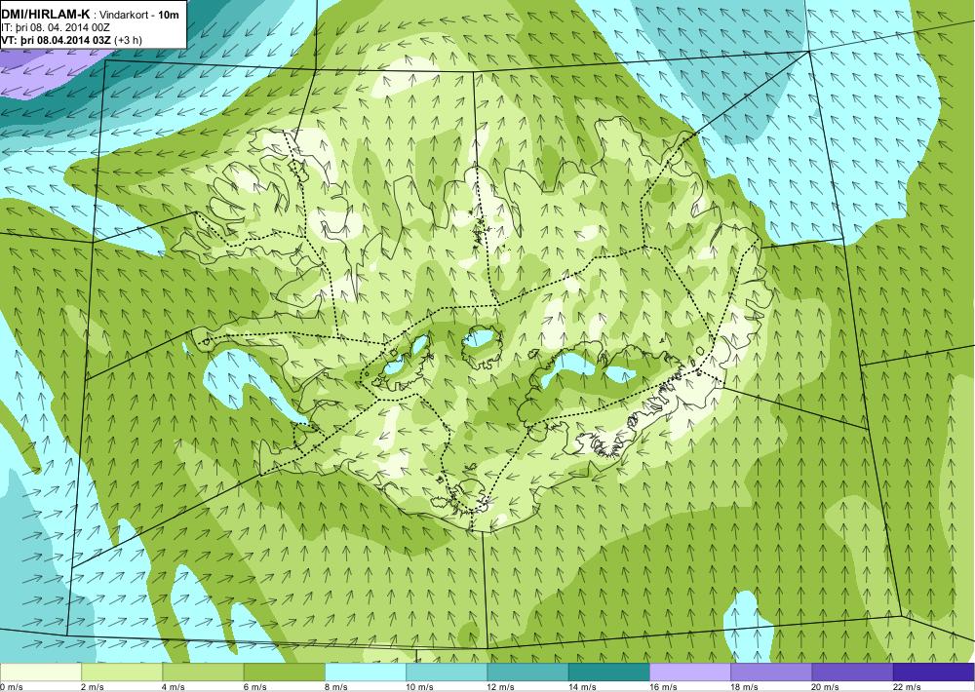Click the 18–20 m/s purple legend swatch

click(771, 673)
